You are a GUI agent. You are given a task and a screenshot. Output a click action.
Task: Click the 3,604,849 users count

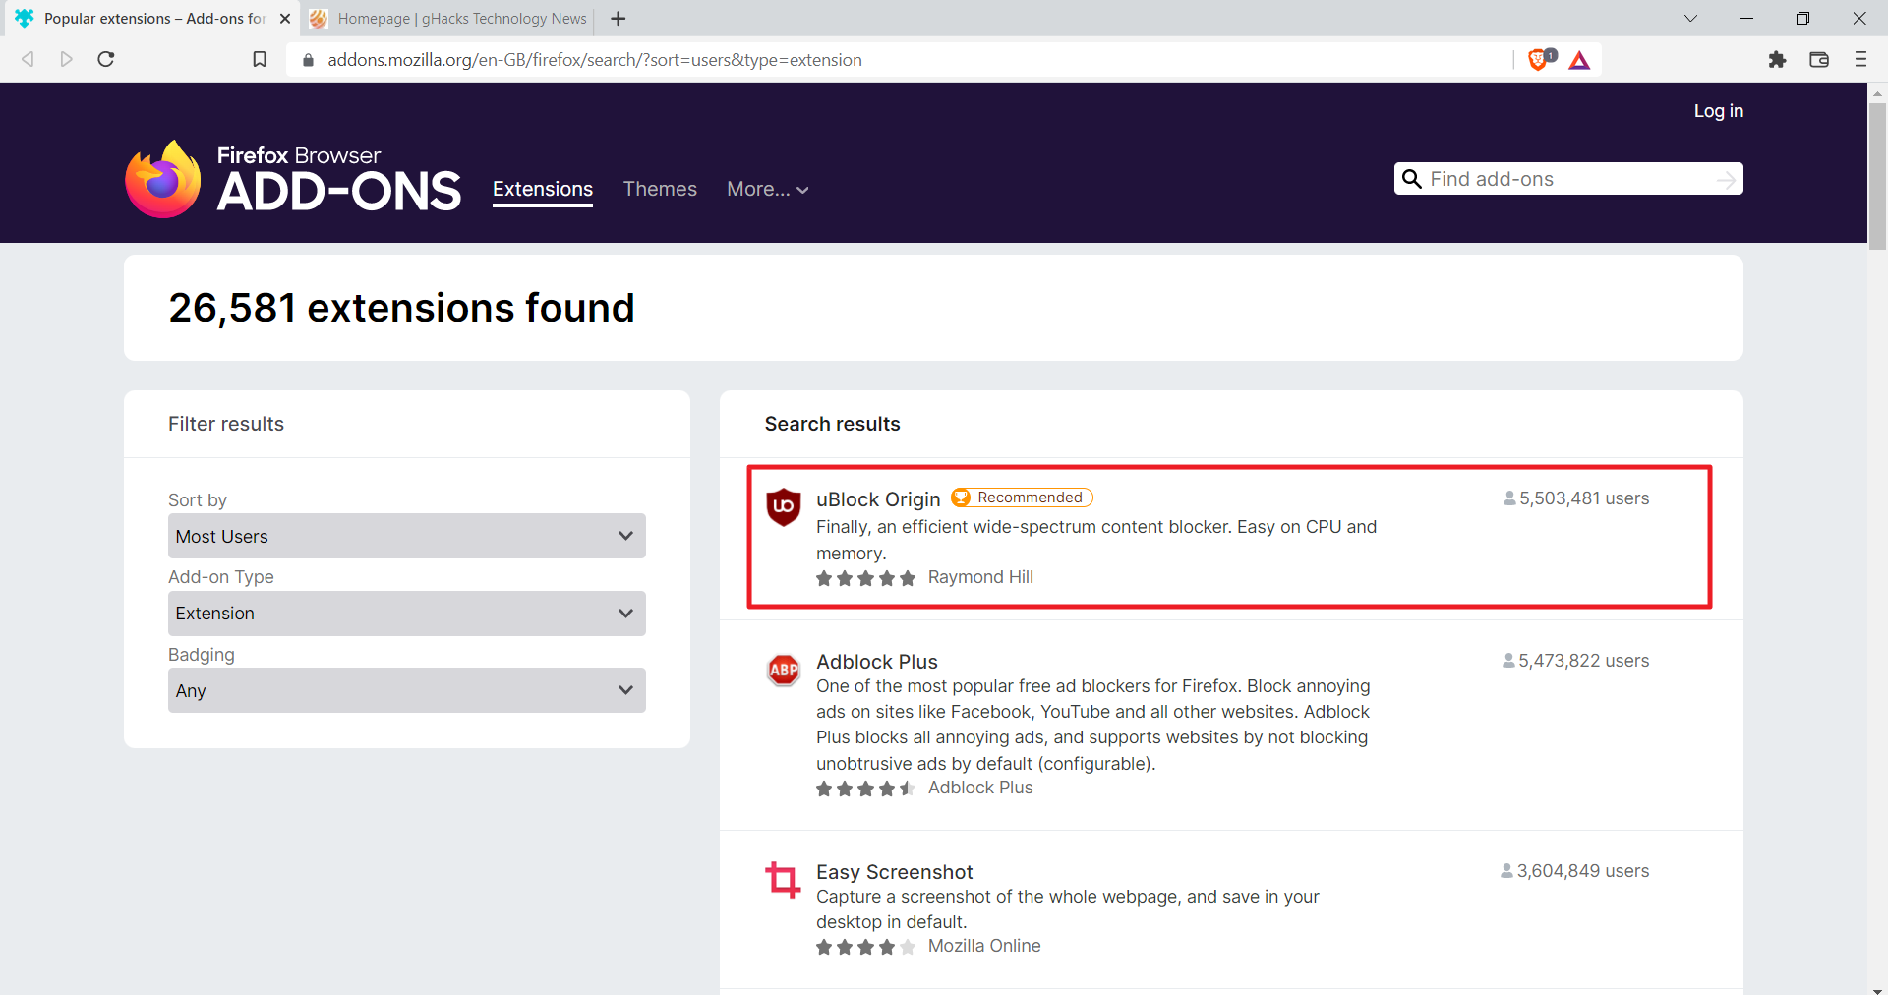point(1575,871)
